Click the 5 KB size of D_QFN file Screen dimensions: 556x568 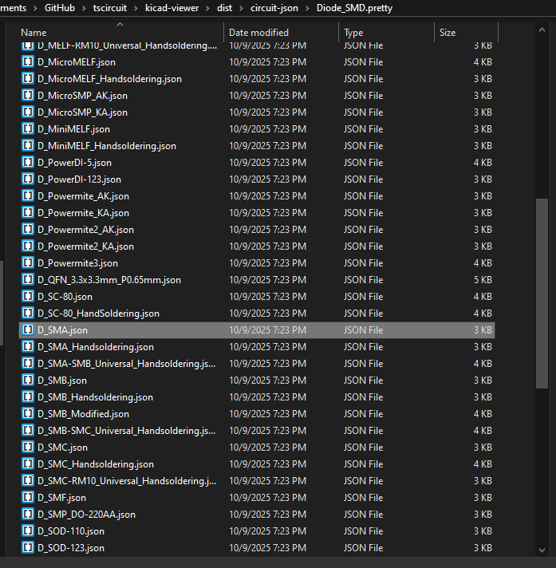tap(483, 280)
